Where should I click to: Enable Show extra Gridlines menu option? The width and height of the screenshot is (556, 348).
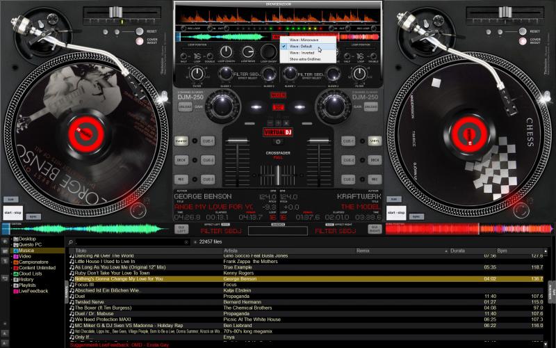308,59
